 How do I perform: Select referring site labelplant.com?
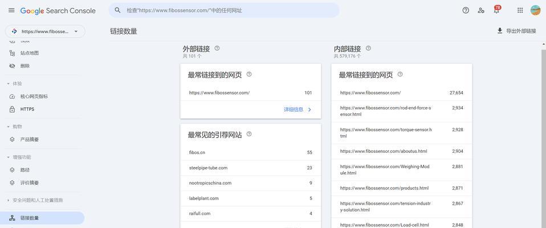point(251,198)
